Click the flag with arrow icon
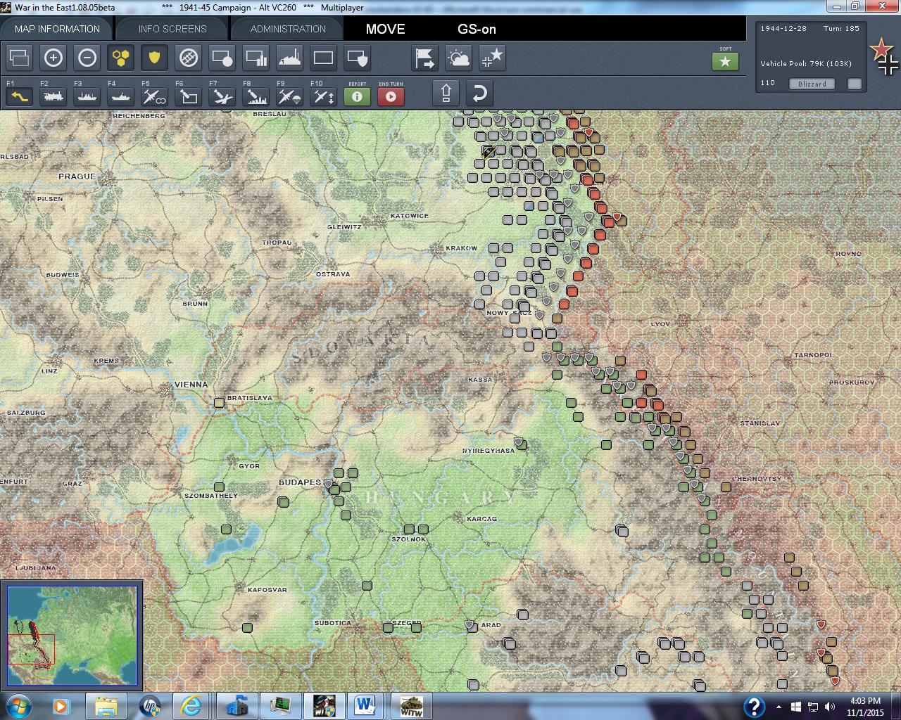The height and width of the screenshot is (720, 901). pyautogui.click(x=425, y=58)
